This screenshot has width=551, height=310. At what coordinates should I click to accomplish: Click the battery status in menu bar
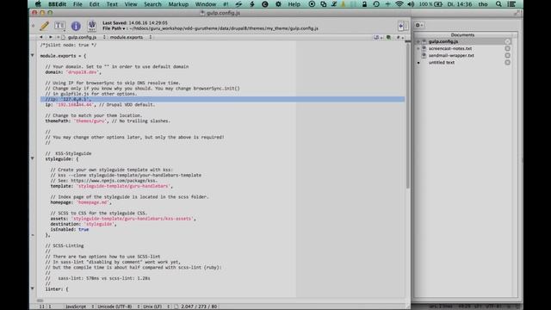tap(430, 4)
